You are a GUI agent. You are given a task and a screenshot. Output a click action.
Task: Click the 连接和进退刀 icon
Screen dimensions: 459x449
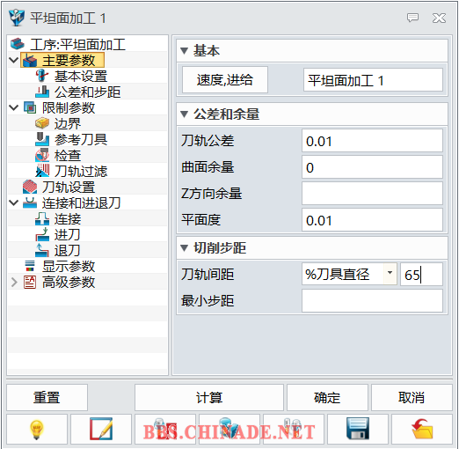click(x=30, y=202)
